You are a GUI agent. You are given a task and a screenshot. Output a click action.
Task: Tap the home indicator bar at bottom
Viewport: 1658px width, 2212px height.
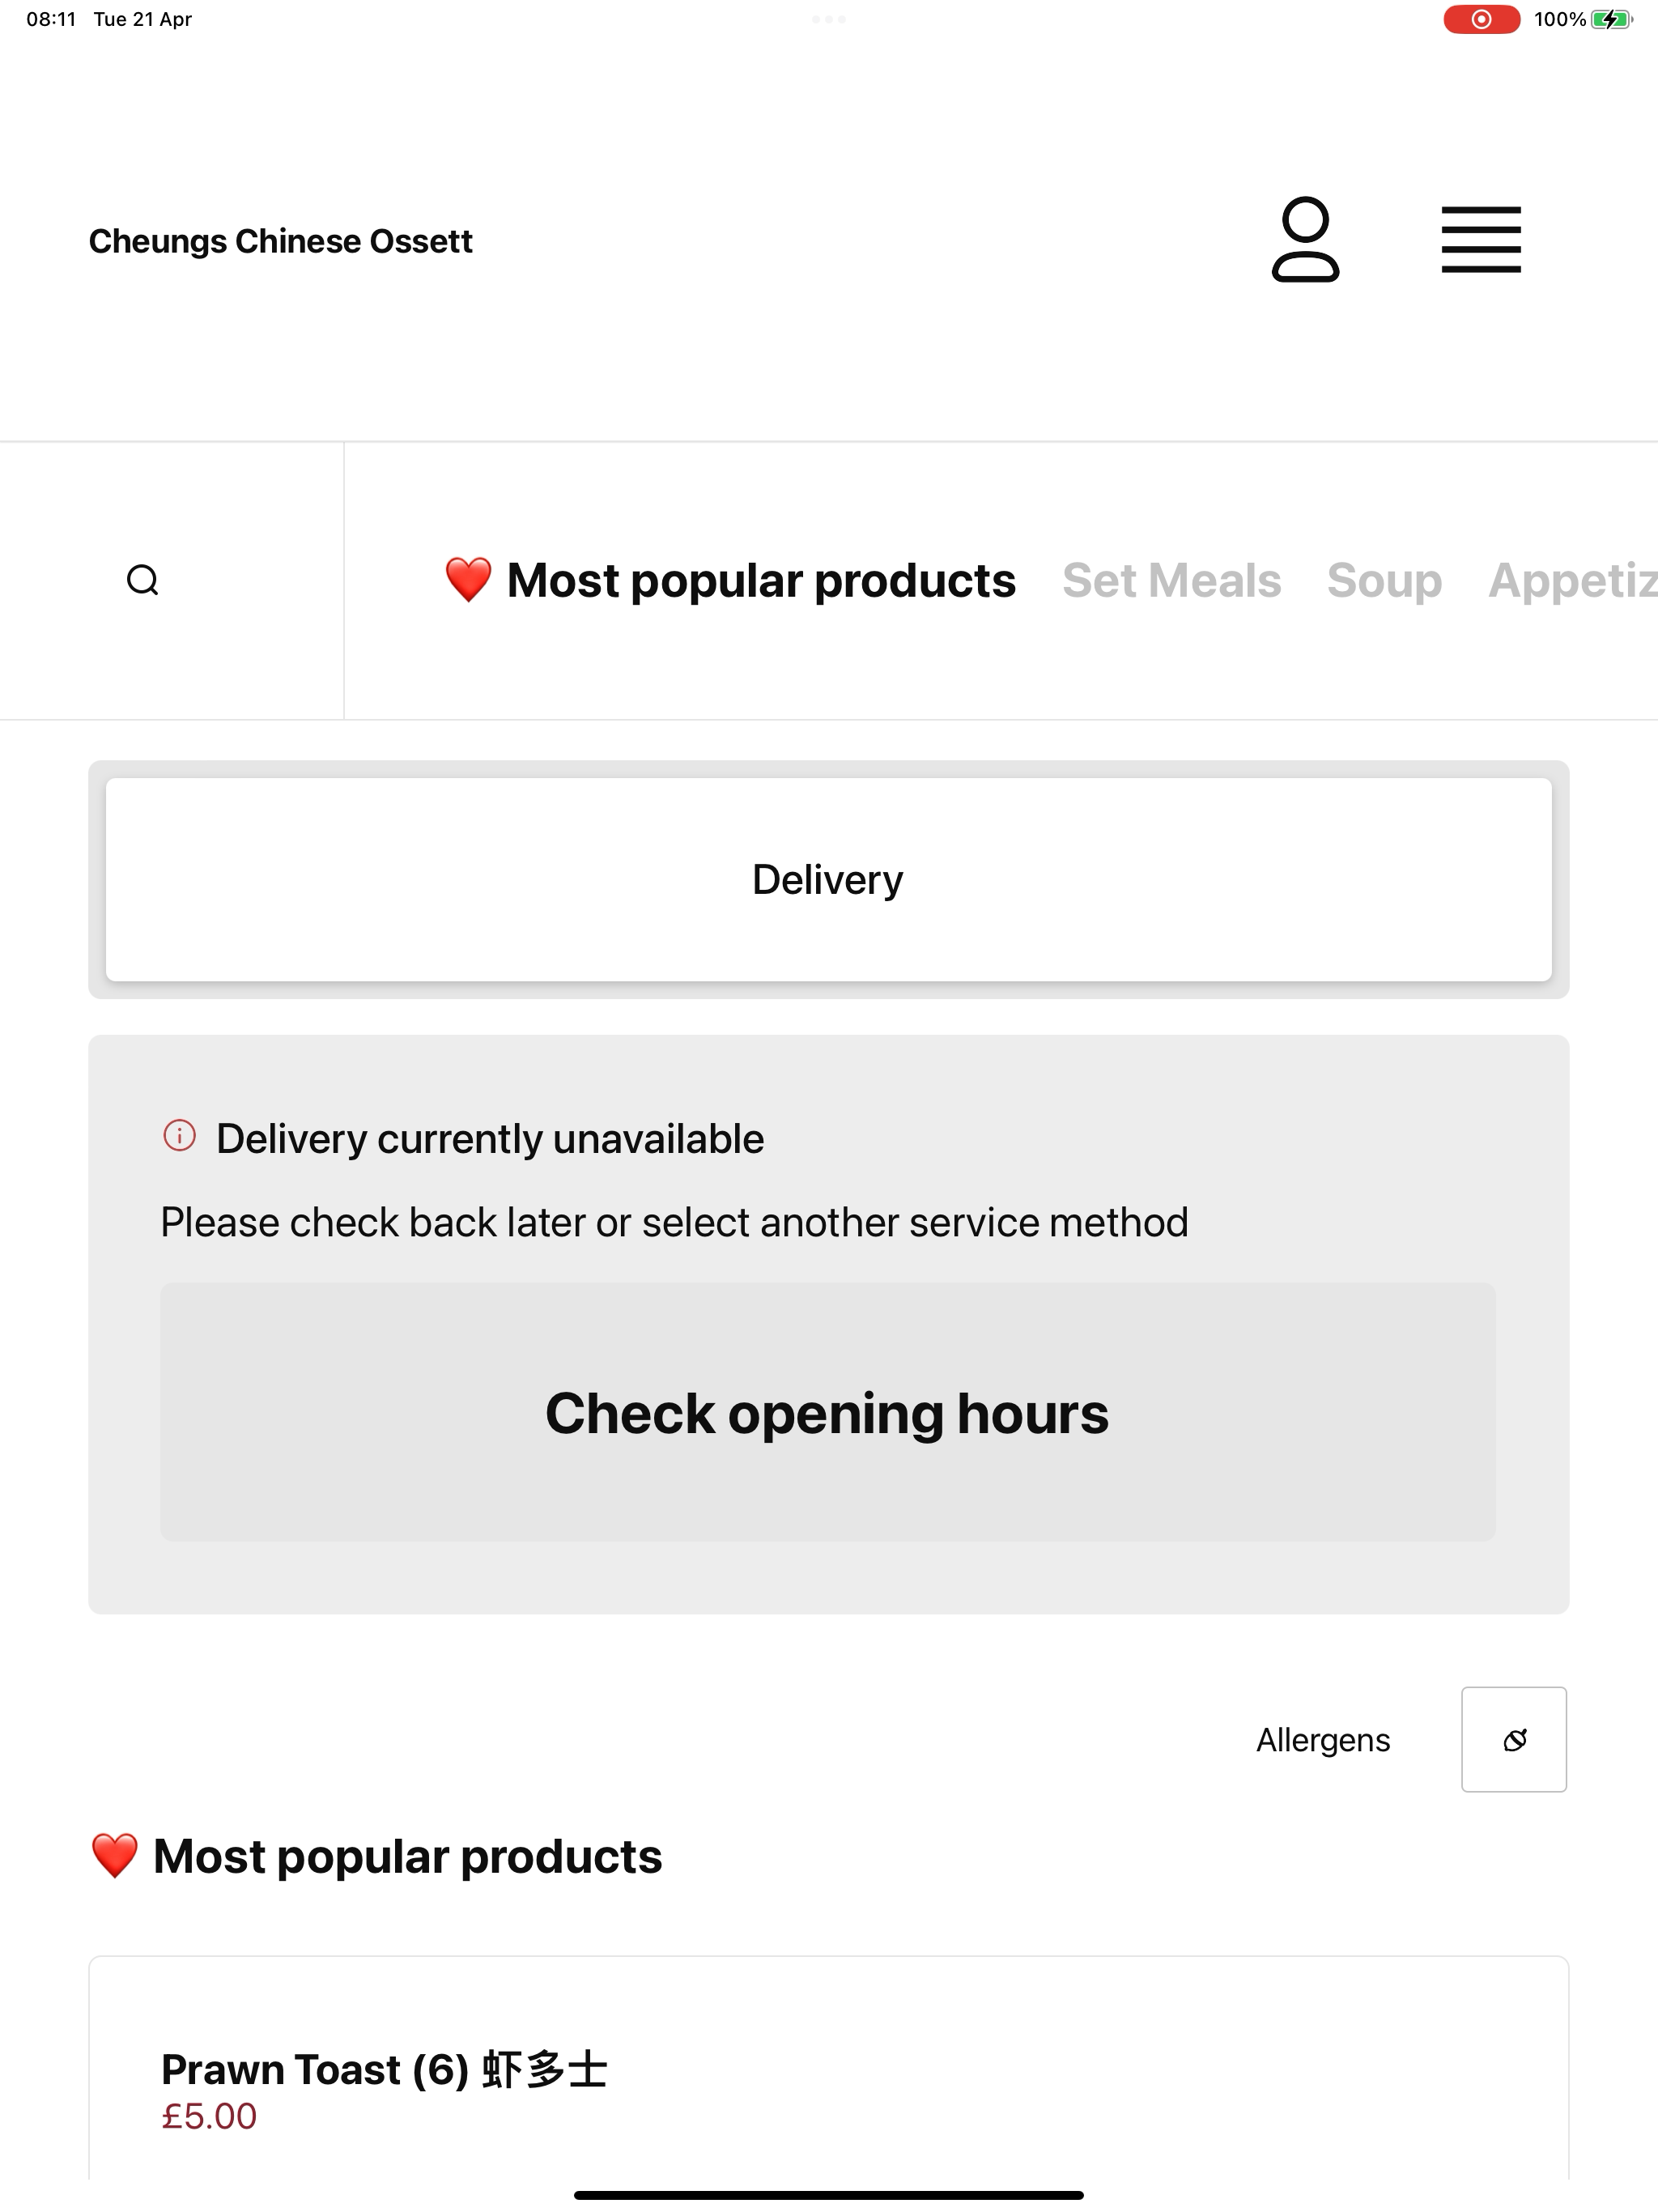pos(829,2195)
